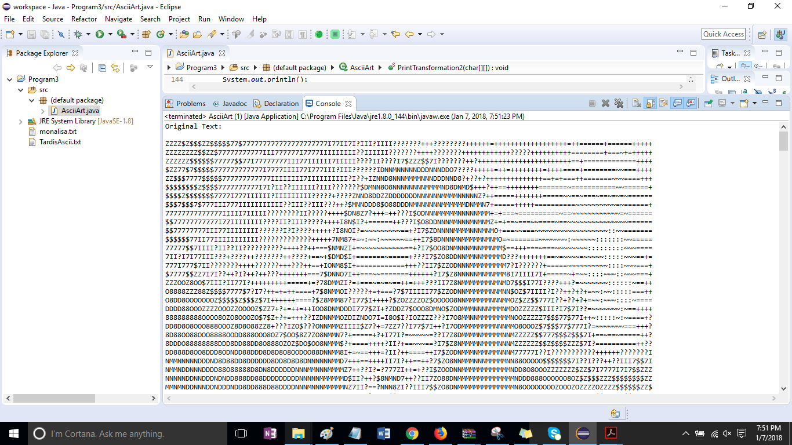Toggle Show Console on standard output
This screenshot has height=445, width=792.
(677, 103)
